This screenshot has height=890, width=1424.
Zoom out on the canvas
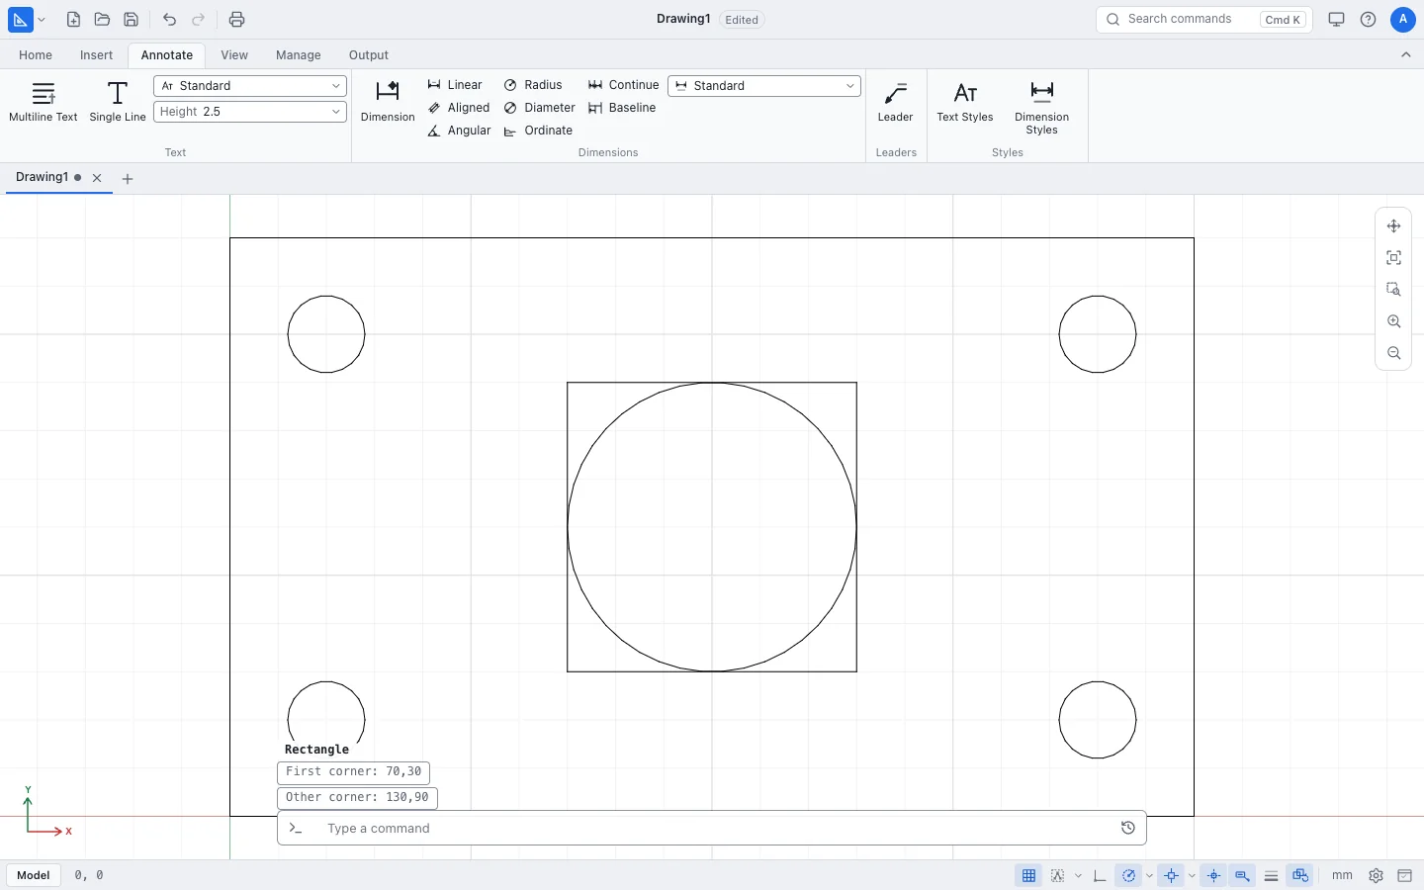point(1393,353)
